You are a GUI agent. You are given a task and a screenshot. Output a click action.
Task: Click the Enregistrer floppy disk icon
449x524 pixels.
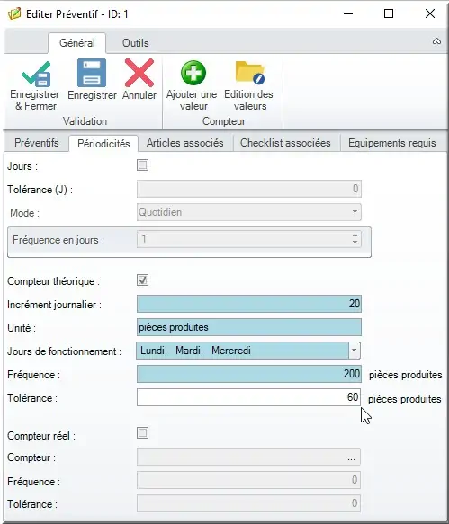pyautogui.click(x=92, y=73)
